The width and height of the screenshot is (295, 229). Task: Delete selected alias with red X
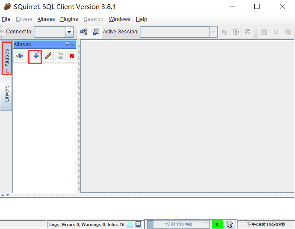[72, 56]
